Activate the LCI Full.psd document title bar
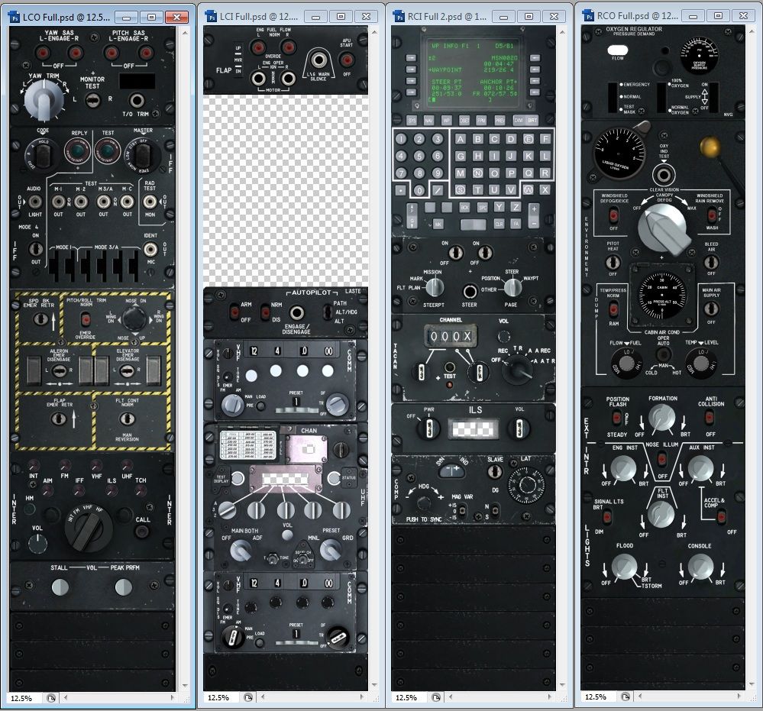Screen dimensions: 763x711 coord(252,16)
